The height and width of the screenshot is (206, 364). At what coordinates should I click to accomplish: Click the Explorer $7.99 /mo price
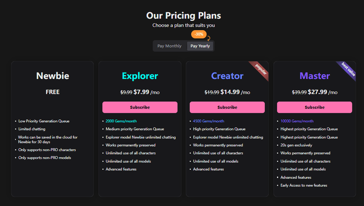pyautogui.click(x=141, y=92)
